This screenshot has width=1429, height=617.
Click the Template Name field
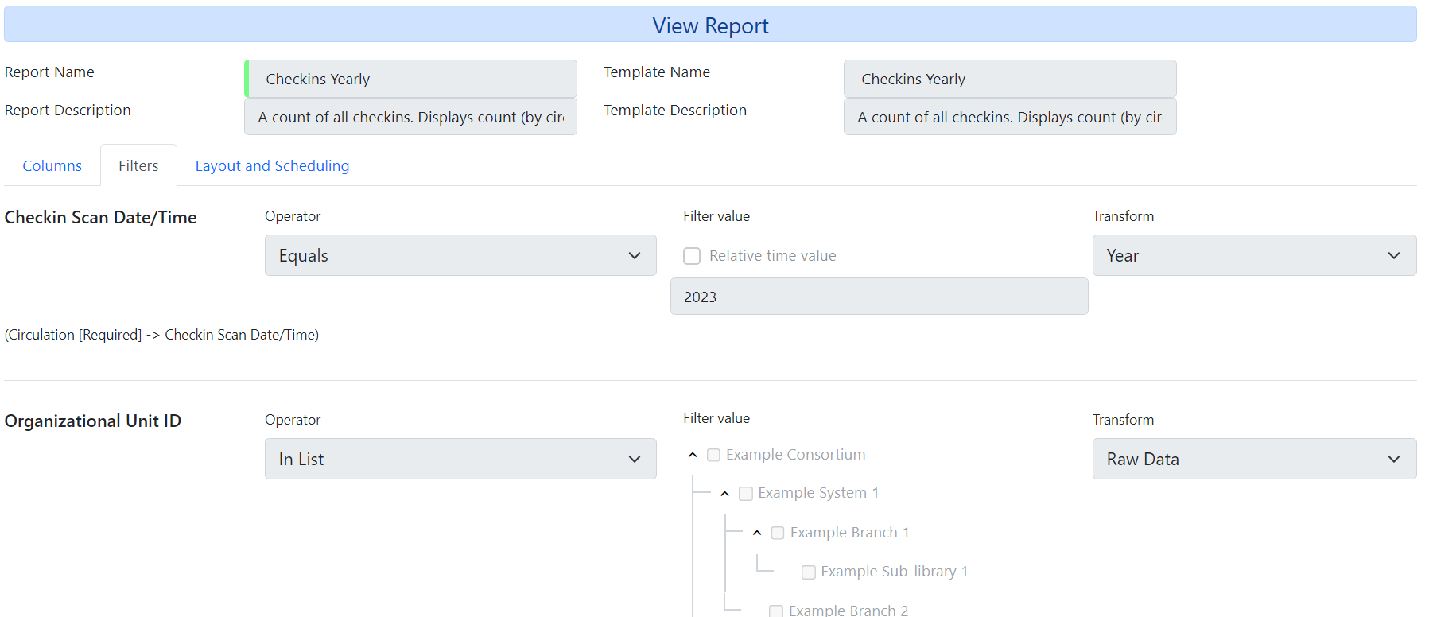(x=1010, y=79)
